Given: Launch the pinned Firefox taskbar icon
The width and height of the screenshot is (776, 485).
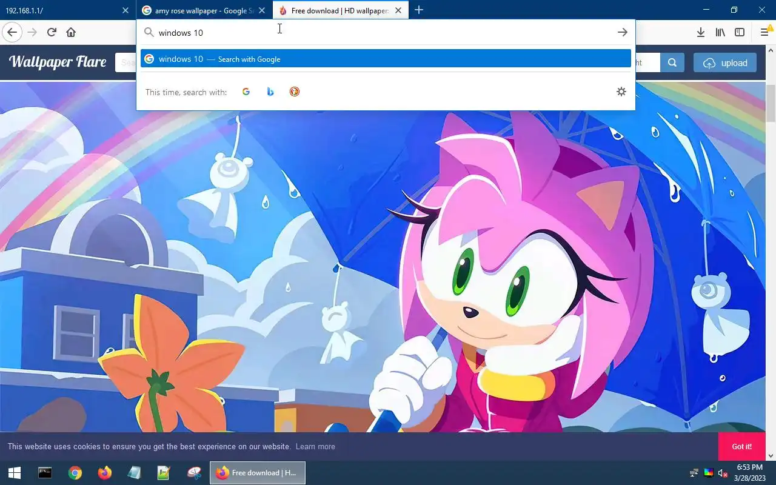Looking at the screenshot, I should click(x=105, y=473).
